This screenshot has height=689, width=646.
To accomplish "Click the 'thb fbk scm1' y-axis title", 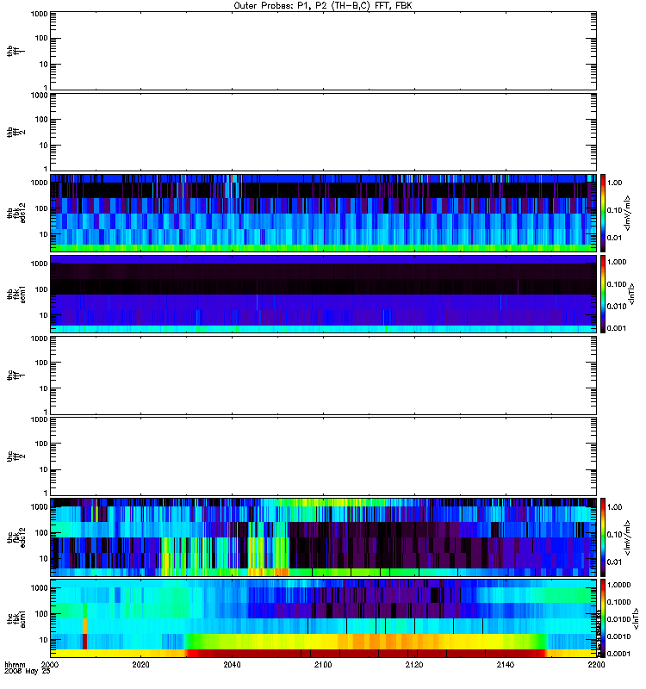I will click(x=16, y=294).
